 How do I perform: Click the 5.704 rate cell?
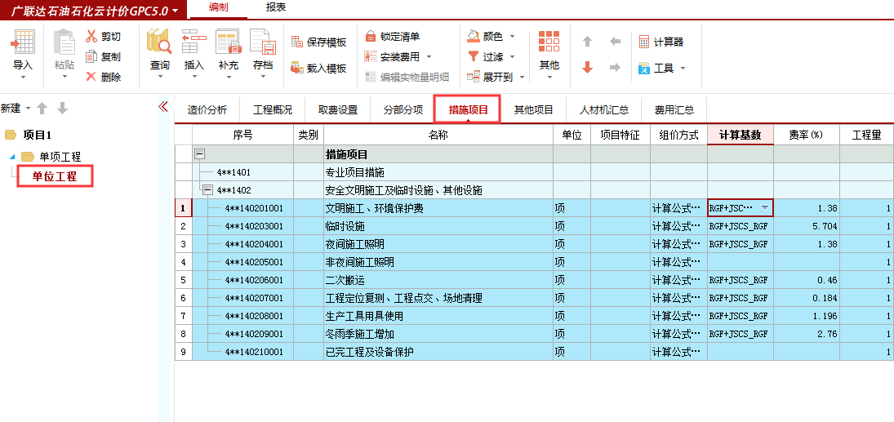point(806,226)
